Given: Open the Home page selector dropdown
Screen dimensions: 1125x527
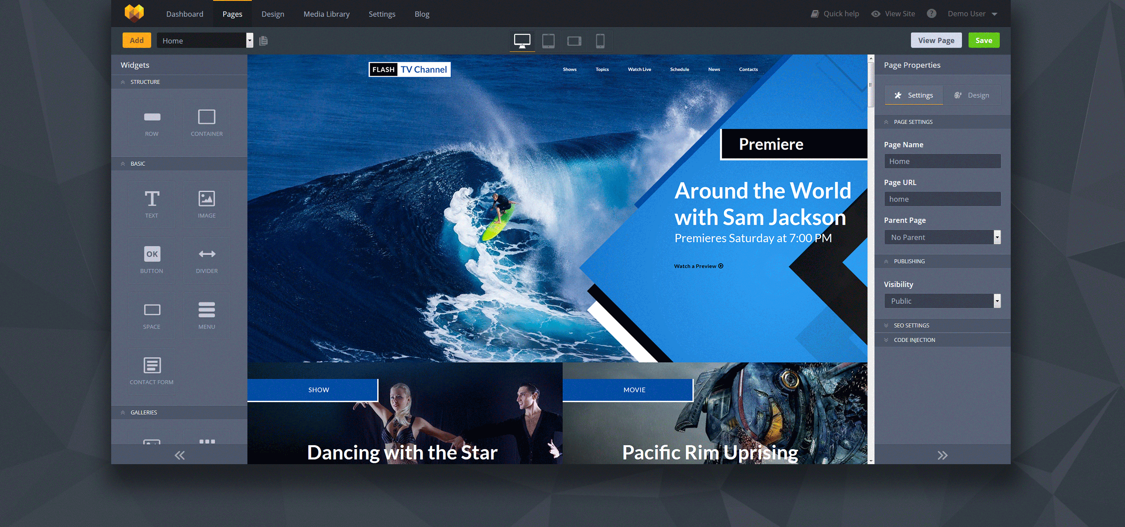Looking at the screenshot, I should [205, 40].
